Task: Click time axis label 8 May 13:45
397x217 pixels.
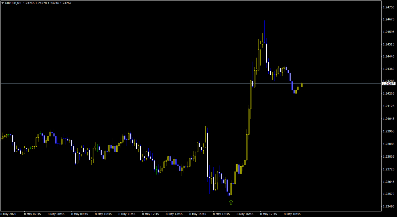Action: pos(174,214)
